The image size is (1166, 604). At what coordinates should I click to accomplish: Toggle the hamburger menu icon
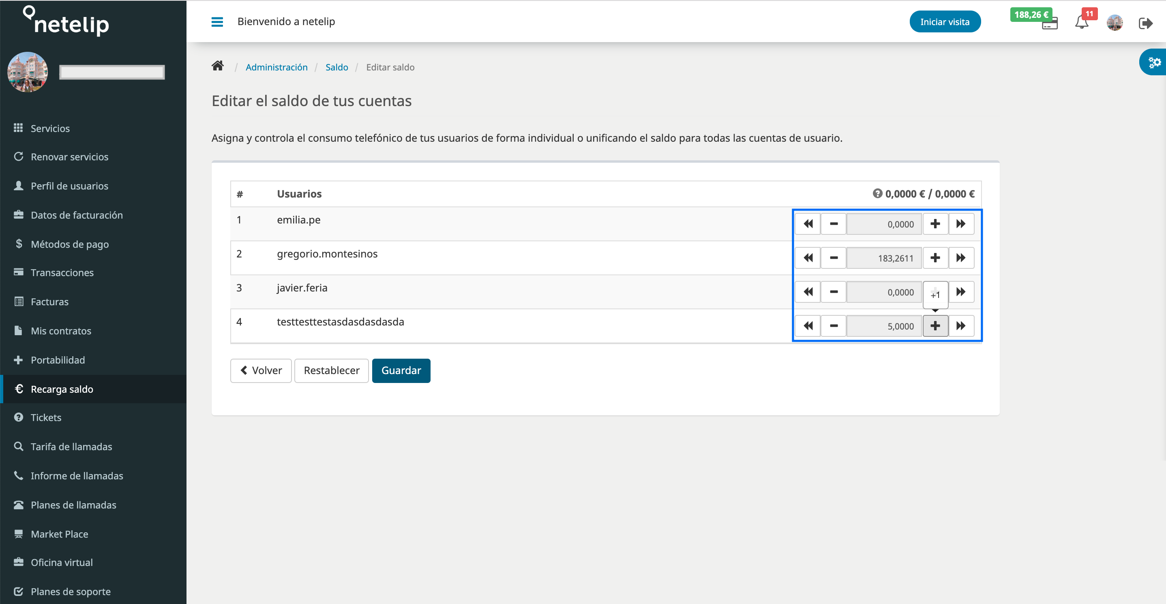tap(217, 21)
